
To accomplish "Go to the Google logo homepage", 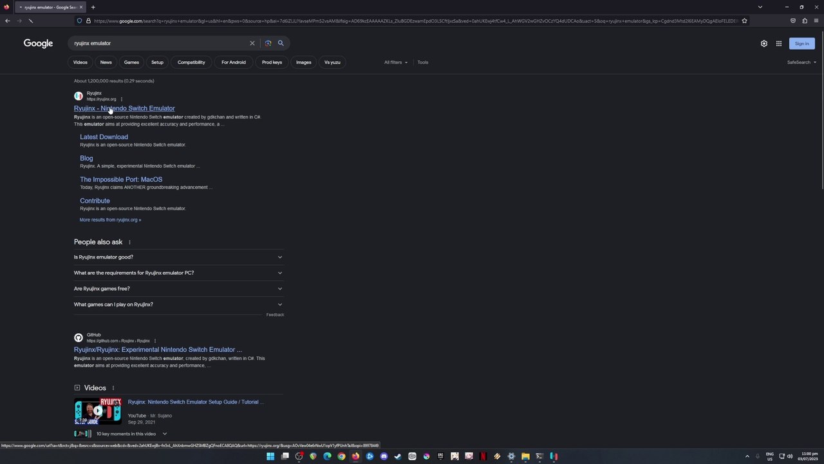I will 39,43.
